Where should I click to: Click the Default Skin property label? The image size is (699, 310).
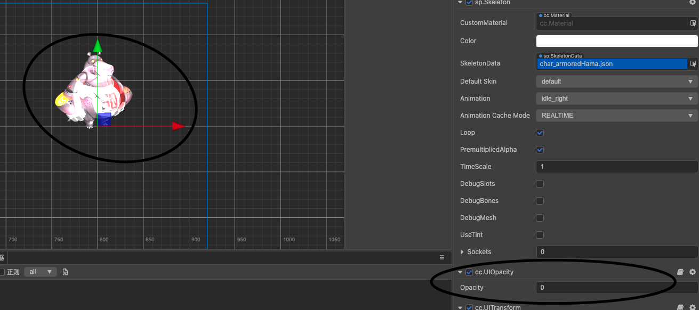point(478,81)
